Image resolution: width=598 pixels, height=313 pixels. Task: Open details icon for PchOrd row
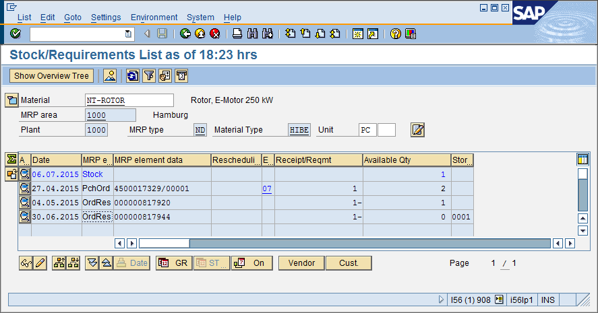tap(25, 188)
